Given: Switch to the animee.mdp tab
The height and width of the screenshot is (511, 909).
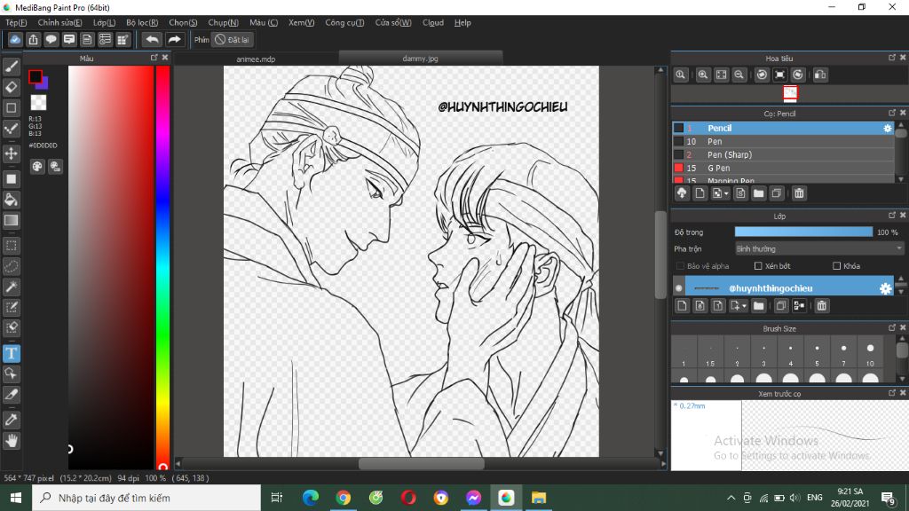Looking at the screenshot, I should pos(256,59).
